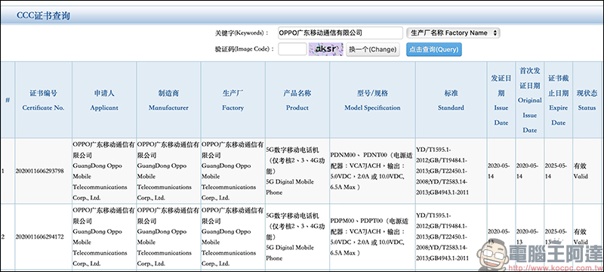Click the blue Query button
The width and height of the screenshot is (604, 272).
click(x=433, y=49)
